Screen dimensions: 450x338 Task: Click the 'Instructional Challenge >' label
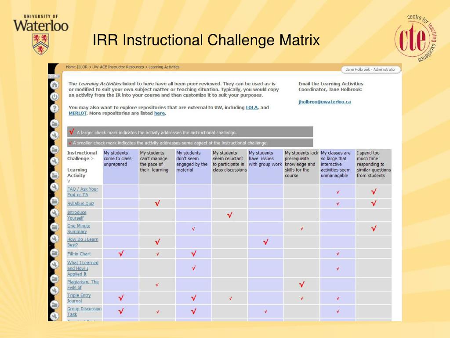tap(82, 156)
